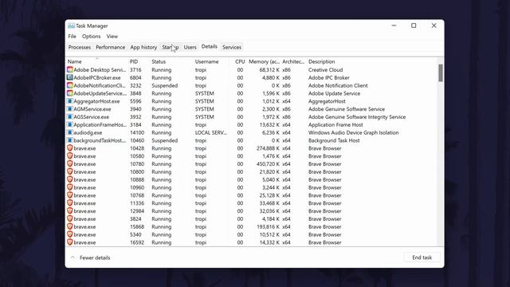Click 'Suspended' status for AdobeNotificationClient
Image resolution: width=510 pixels, height=287 pixels.
(165, 85)
